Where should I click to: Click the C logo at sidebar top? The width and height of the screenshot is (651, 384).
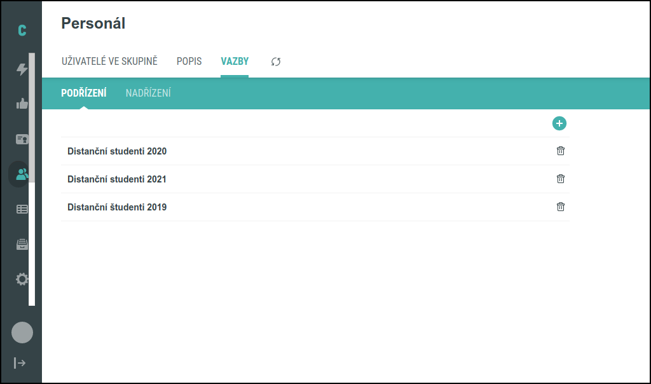(22, 29)
